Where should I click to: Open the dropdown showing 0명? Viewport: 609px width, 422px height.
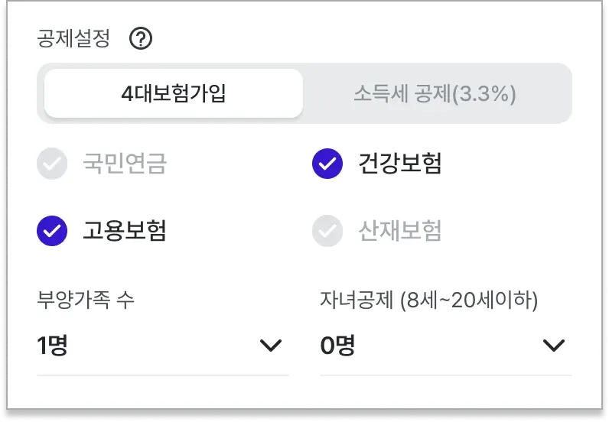click(446, 345)
